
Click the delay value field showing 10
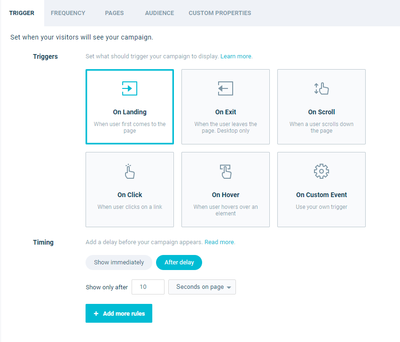(148, 287)
